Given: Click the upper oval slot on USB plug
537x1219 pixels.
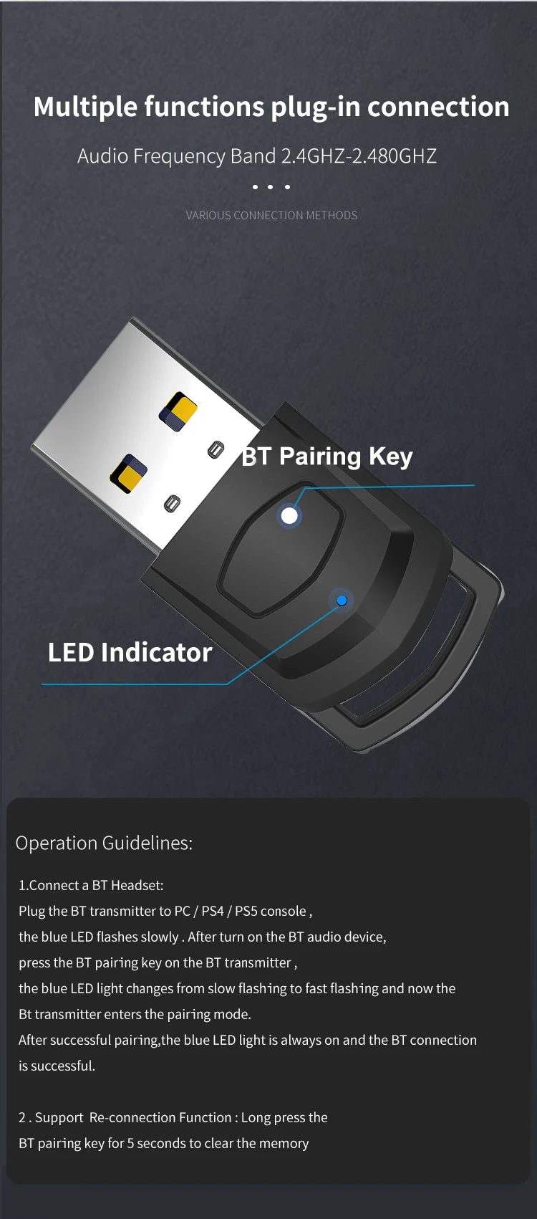Looking at the screenshot, I should pyautogui.click(x=216, y=450).
